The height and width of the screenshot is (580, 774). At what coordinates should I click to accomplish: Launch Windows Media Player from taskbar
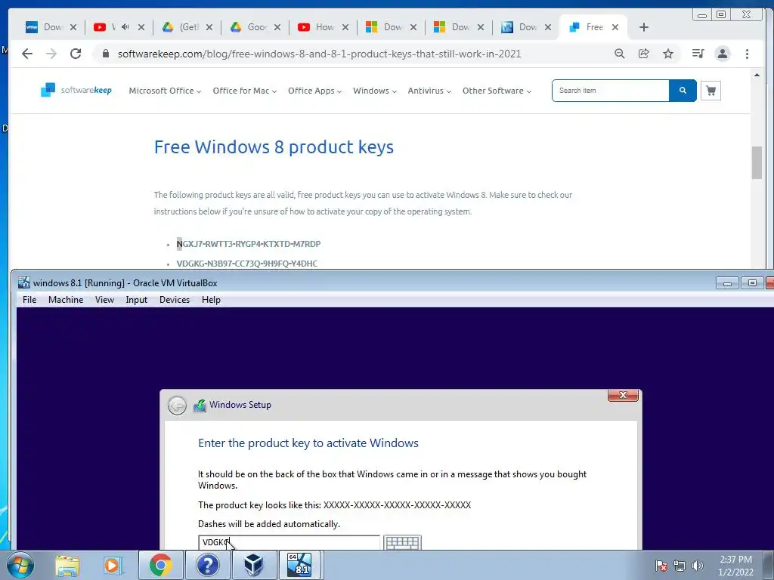113,565
